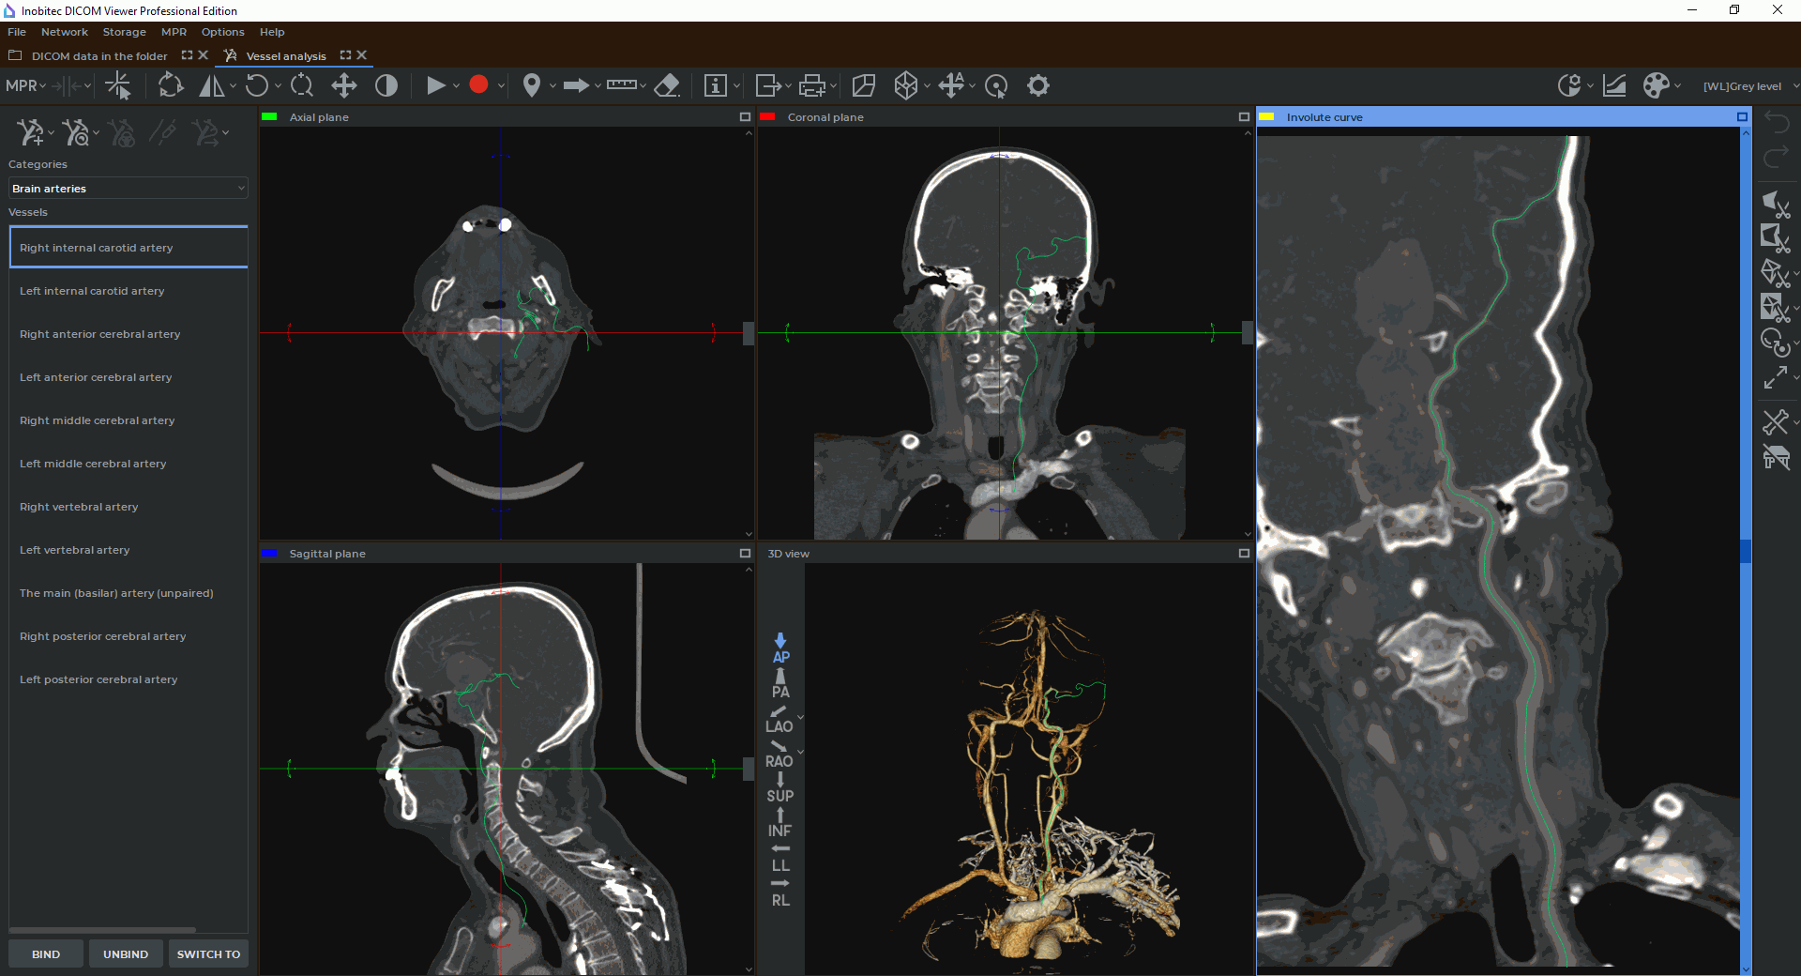This screenshot has width=1801, height=976.
Task: Expand the ruler tool dropdown arrow
Action: pos(643,86)
